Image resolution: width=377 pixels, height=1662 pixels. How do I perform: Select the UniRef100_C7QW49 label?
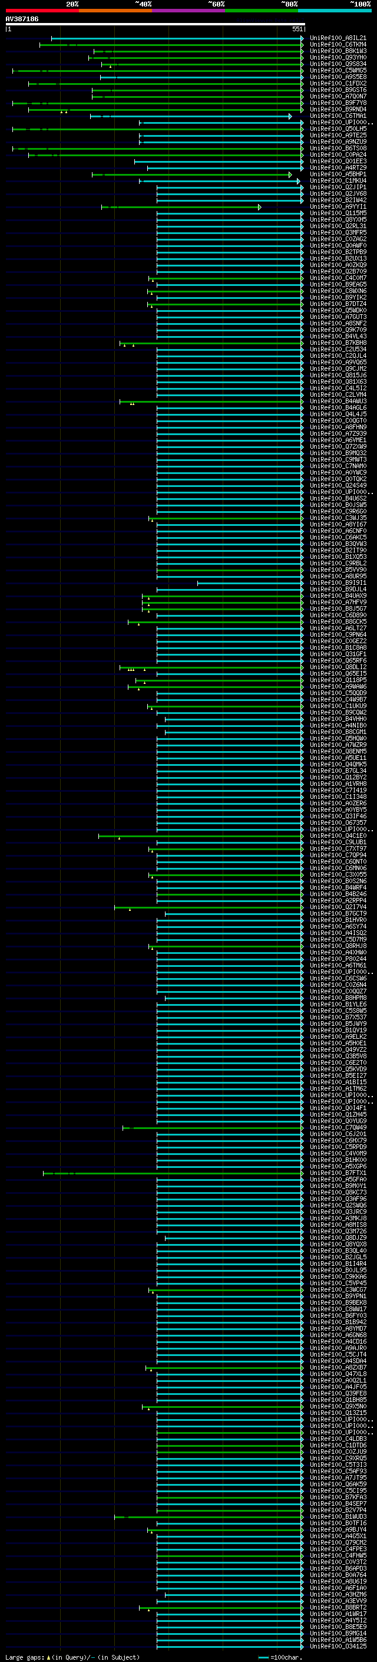[x=338, y=1127]
